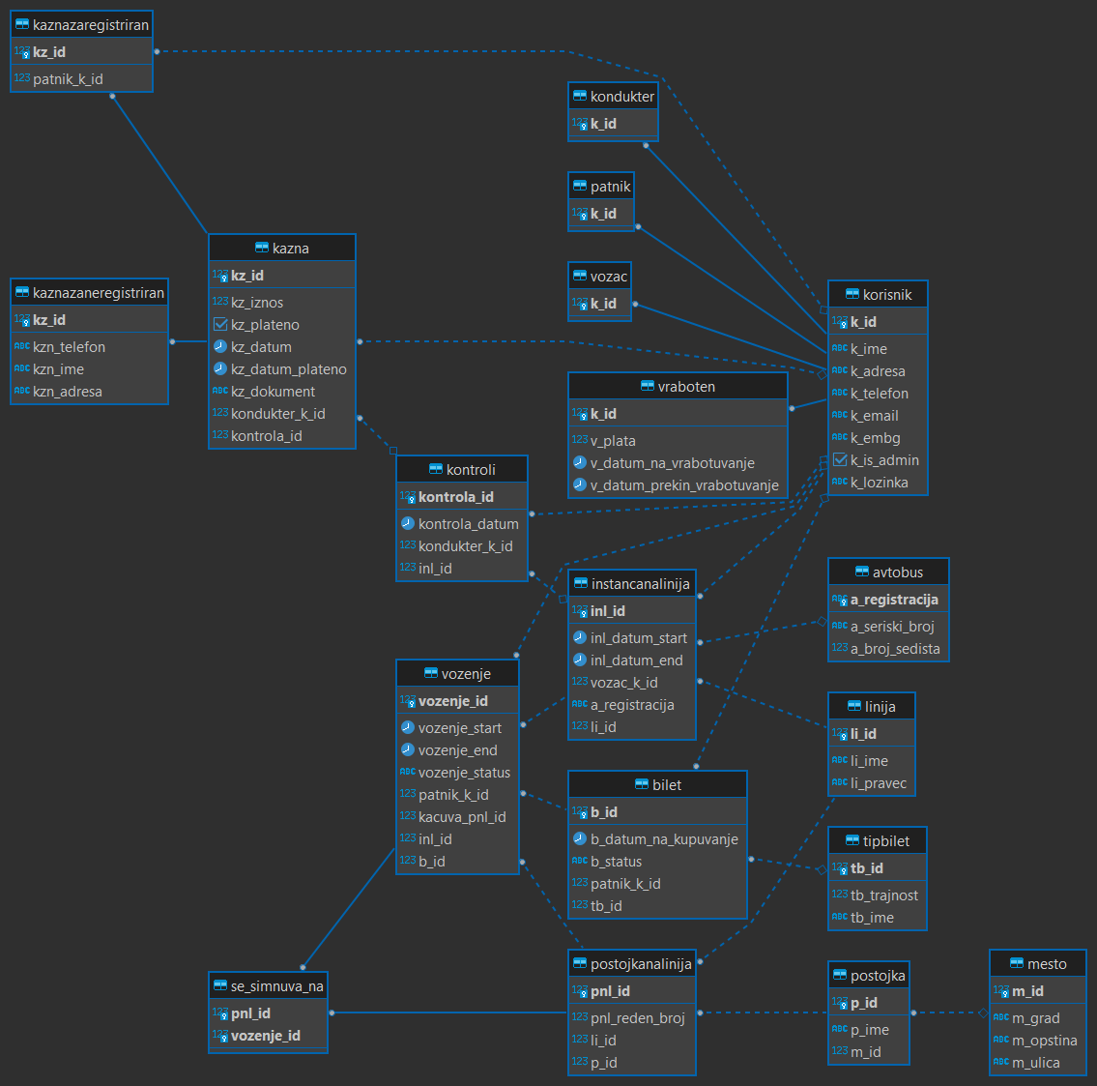Click the primary key icon of vozenje_id
This screenshot has height=1086, width=1097.
pos(407,701)
